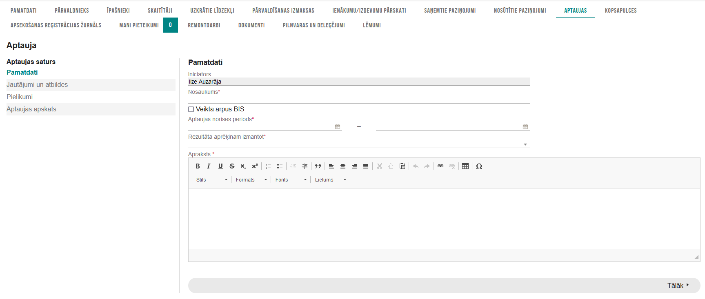Open the Uzkrātie līdzekļi tab

[x=212, y=11]
